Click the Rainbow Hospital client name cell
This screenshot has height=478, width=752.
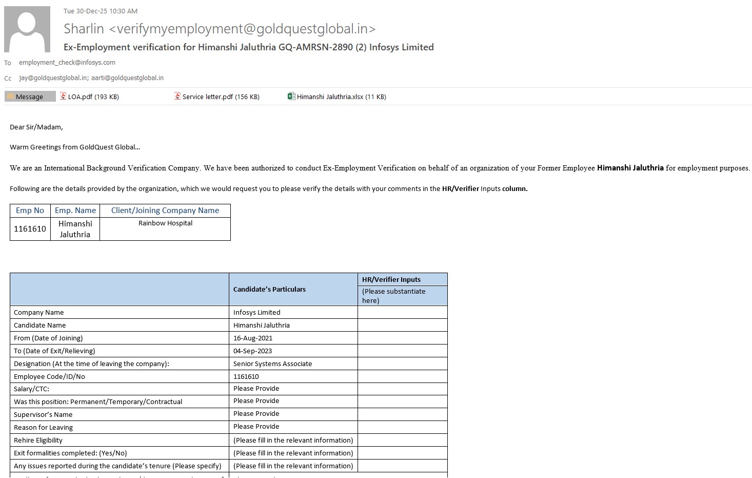(x=165, y=223)
